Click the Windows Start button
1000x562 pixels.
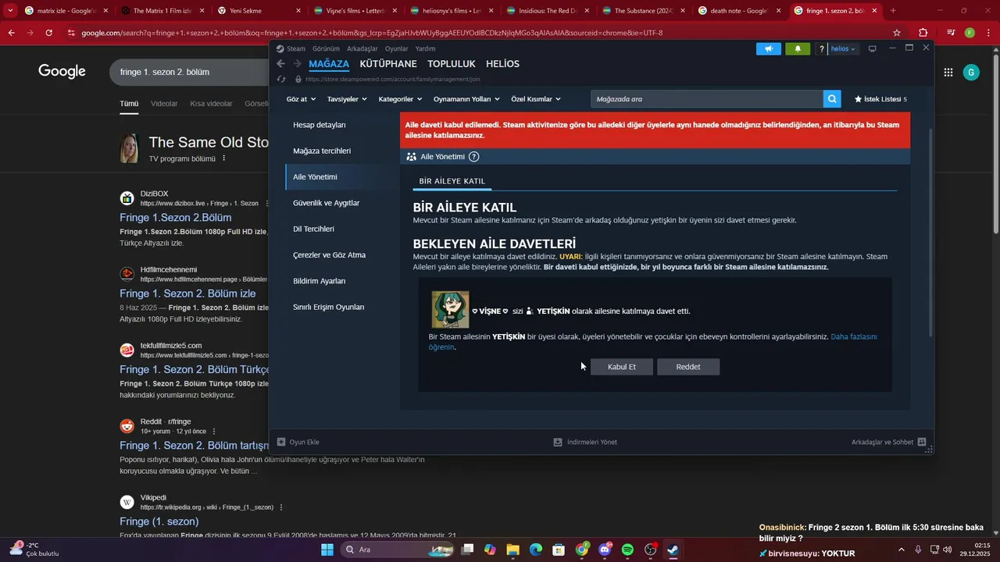327,550
